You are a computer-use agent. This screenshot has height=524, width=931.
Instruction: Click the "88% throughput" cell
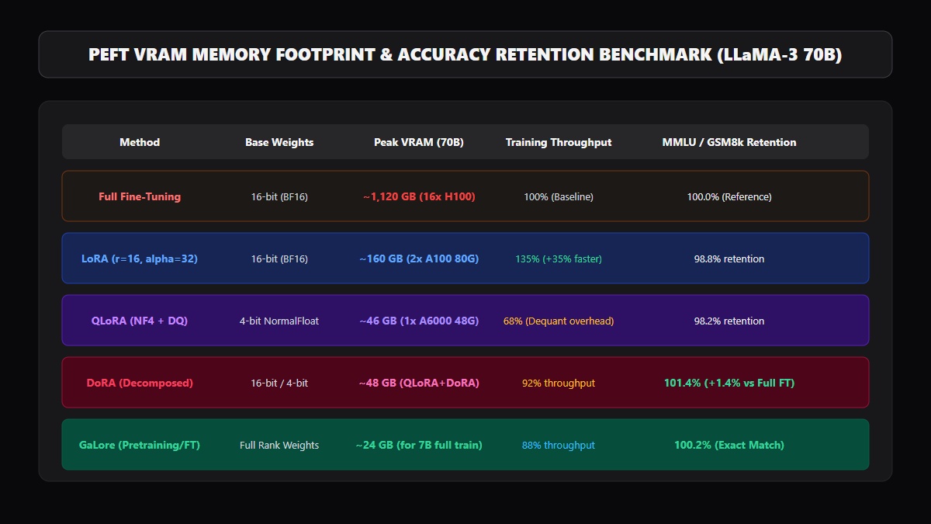point(559,446)
